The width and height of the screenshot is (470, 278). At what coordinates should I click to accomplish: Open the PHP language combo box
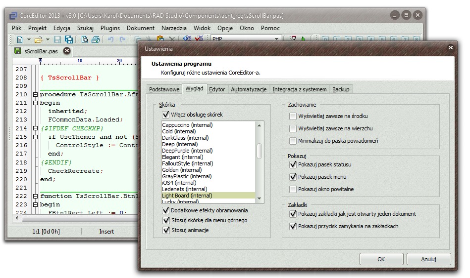pyautogui.click(x=246, y=39)
